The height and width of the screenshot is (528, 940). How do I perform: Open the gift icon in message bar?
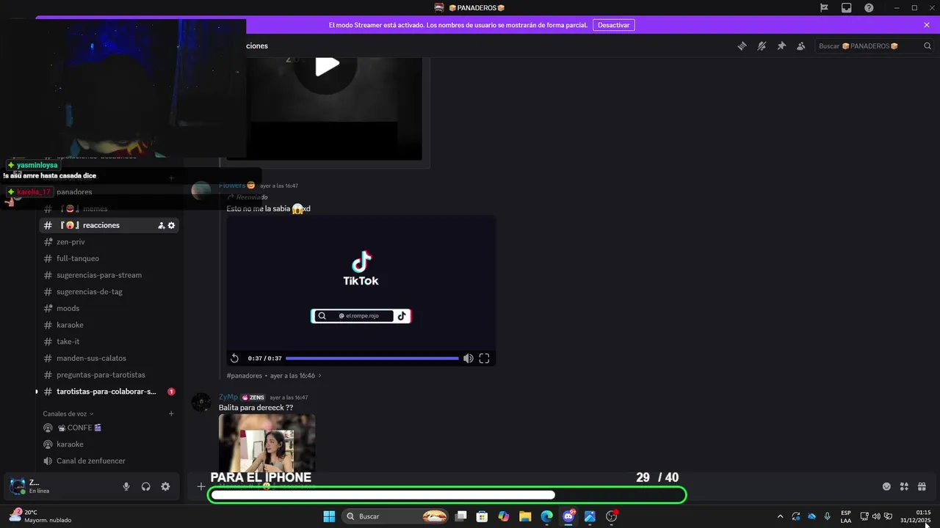click(922, 486)
